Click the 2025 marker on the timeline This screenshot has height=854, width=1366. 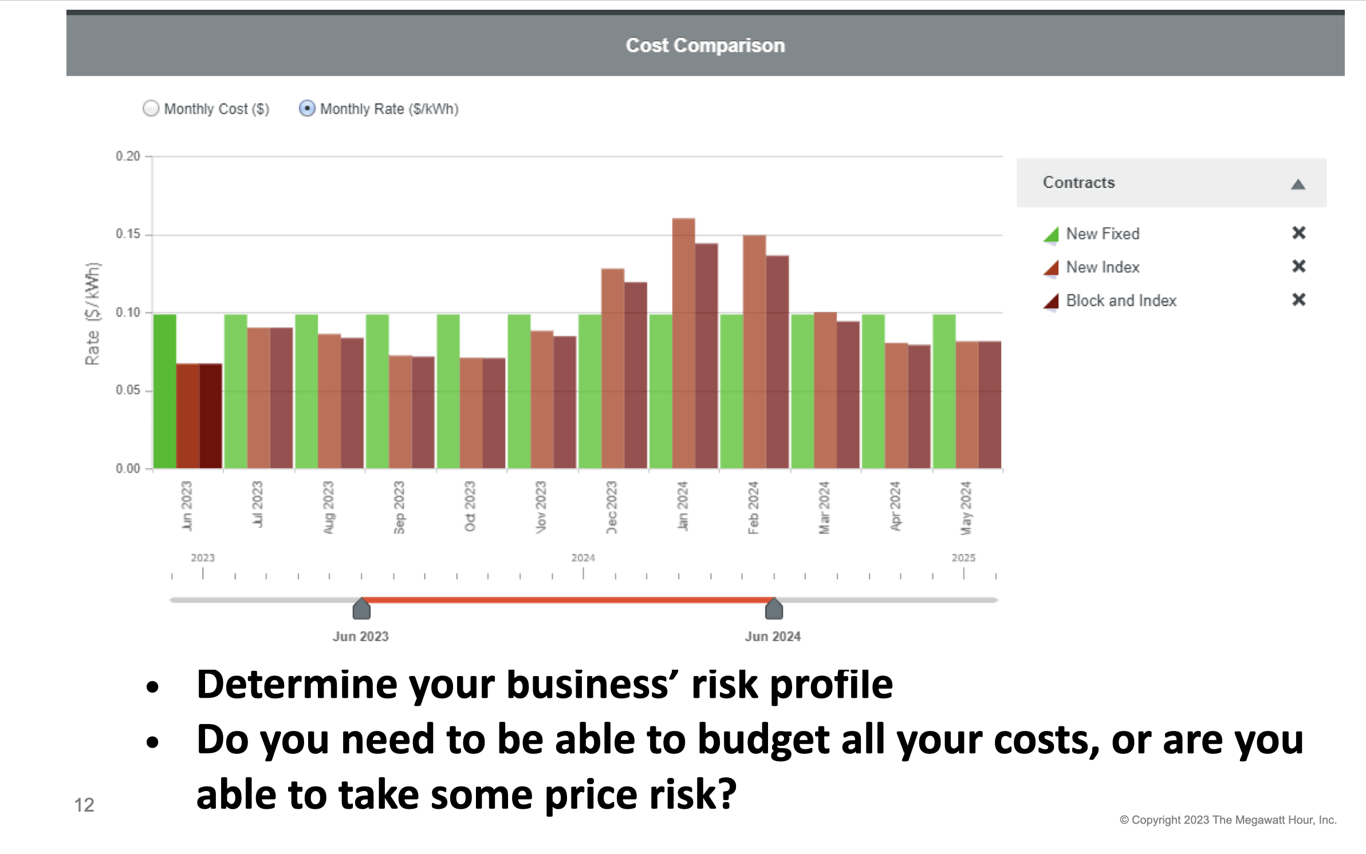(x=963, y=559)
